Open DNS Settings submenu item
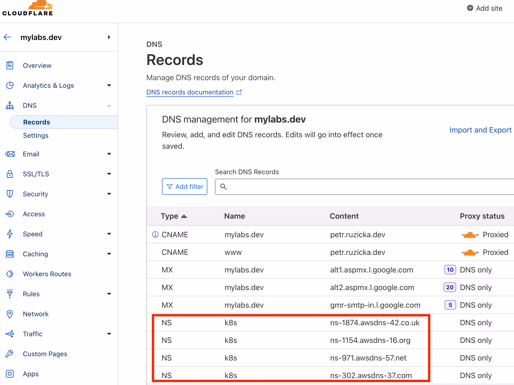 pos(36,136)
